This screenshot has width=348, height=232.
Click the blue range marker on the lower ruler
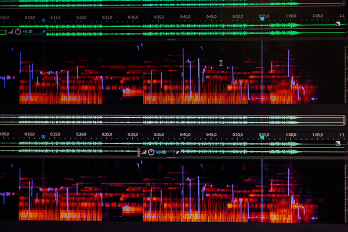click(x=43, y=138)
